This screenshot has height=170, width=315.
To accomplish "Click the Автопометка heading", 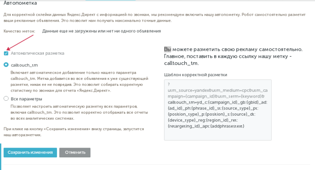I will pyautogui.click(x=20, y=3).
